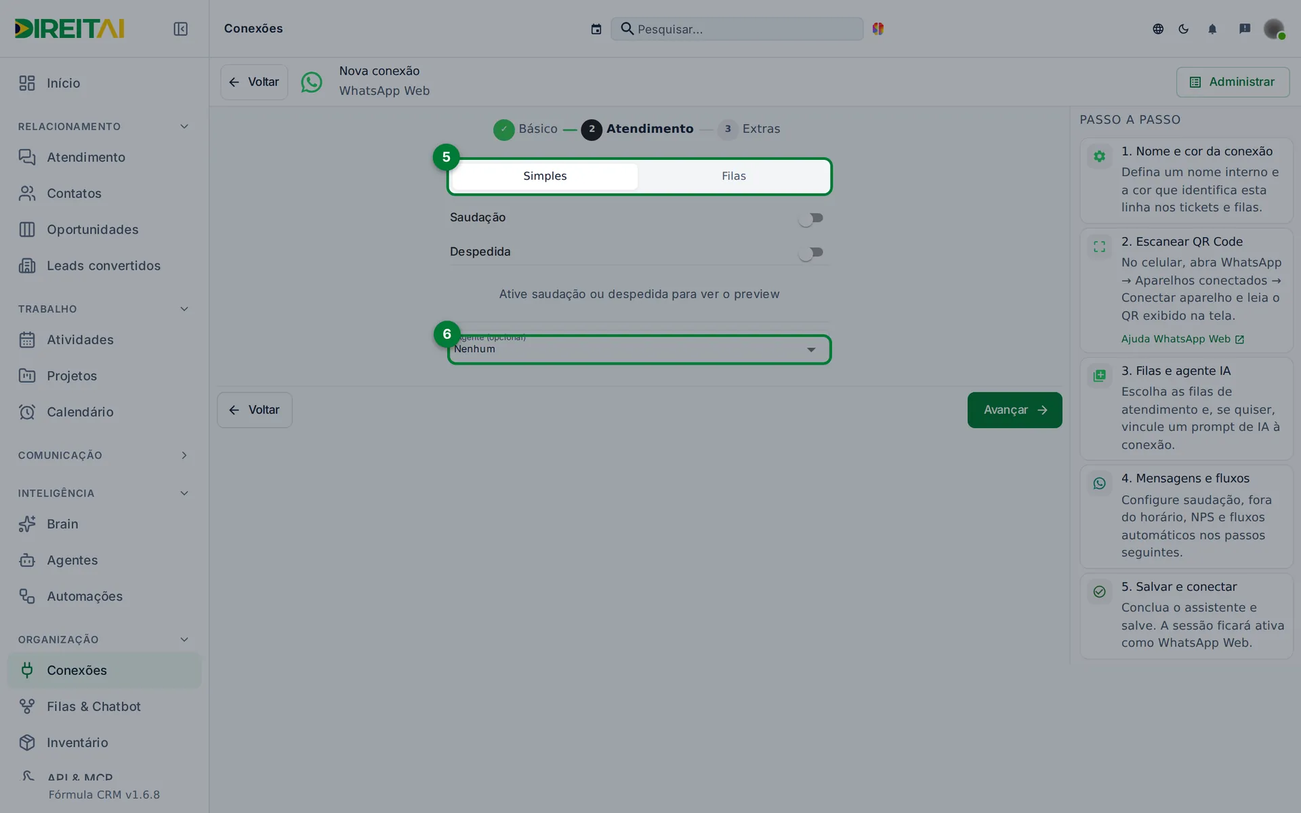Go to the Extras step

click(x=749, y=129)
